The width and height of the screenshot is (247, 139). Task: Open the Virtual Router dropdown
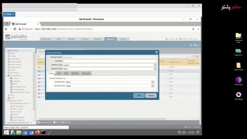click(153, 82)
